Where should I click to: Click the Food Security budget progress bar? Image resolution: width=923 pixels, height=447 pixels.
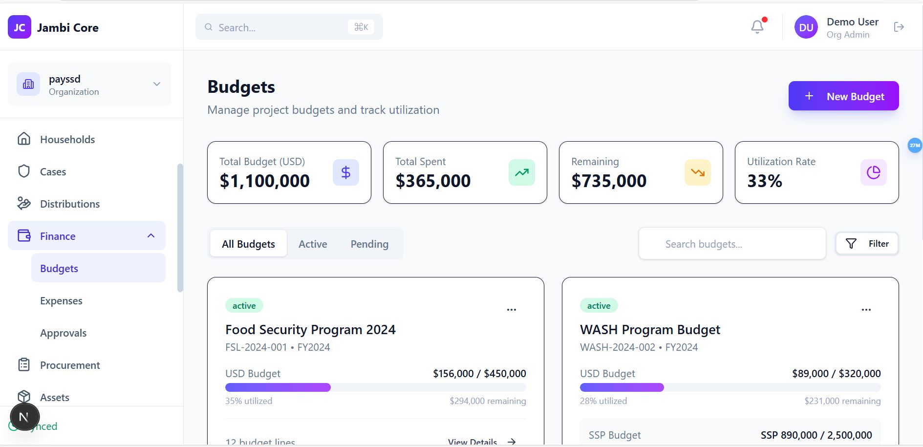(375, 387)
